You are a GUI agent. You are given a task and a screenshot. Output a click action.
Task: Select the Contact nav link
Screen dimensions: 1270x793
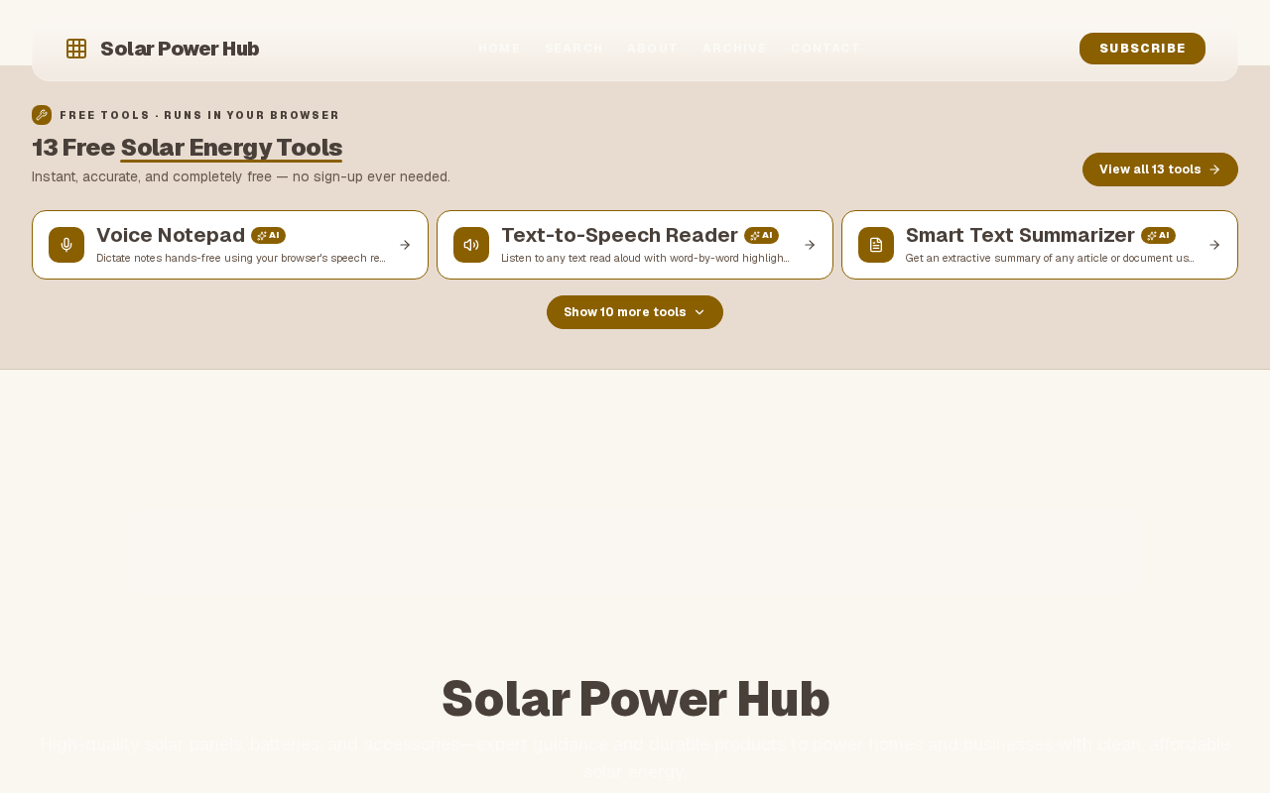pyautogui.click(x=825, y=49)
